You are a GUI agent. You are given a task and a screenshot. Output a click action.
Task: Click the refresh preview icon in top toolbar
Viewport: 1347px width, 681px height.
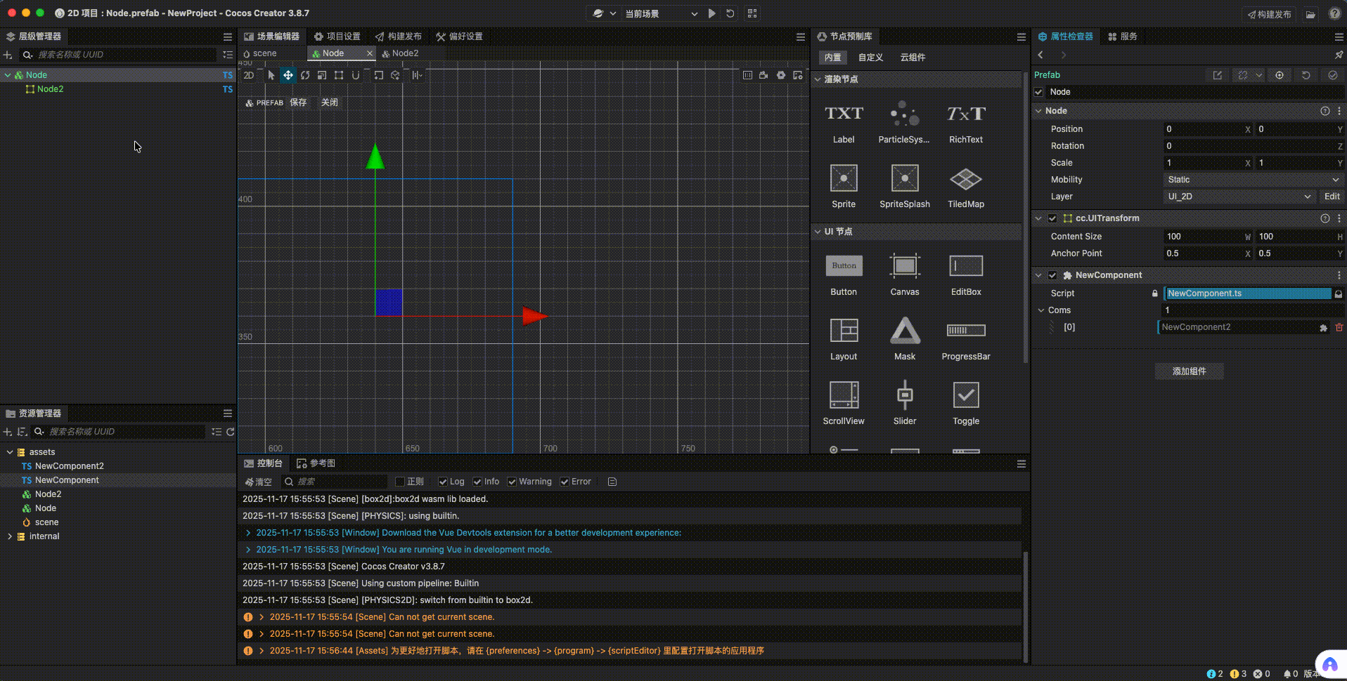(730, 13)
